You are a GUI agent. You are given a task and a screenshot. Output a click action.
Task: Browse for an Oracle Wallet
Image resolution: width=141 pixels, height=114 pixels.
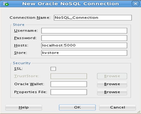click(112, 84)
